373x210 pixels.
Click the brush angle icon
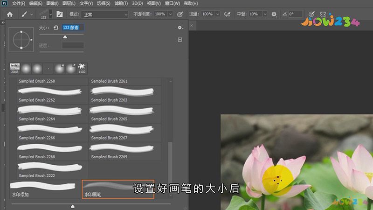(284, 14)
